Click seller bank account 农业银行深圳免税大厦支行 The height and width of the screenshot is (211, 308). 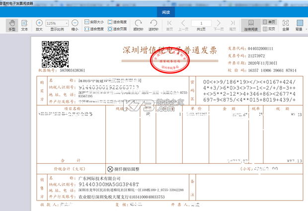tap(103, 197)
